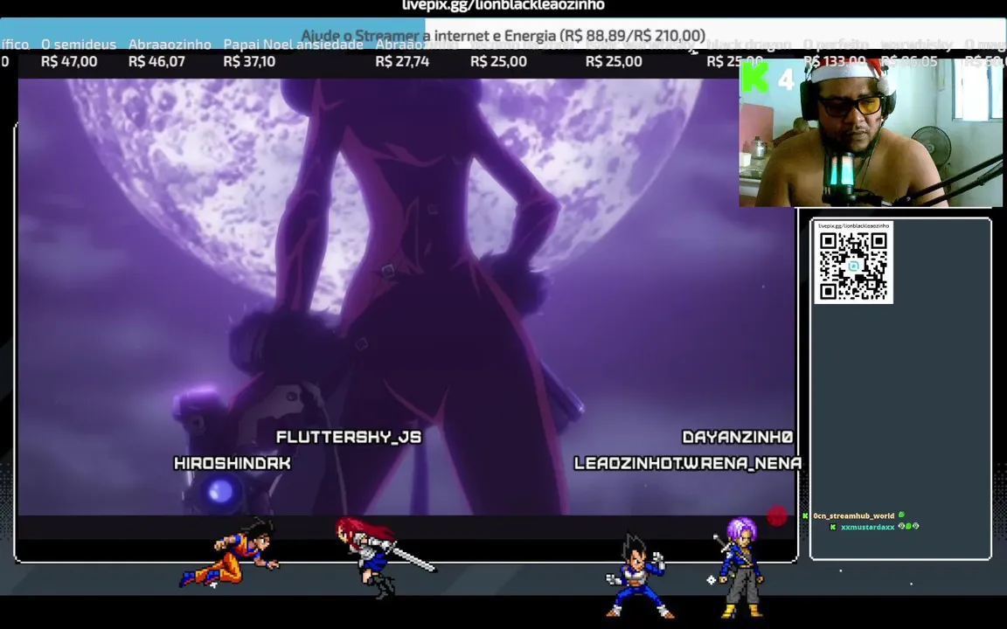Click Kick badge beside xxmustardaxx

833,527
